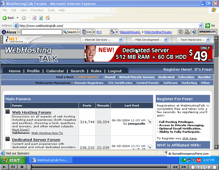Open the Alexa Search dropdown arrow
The image size is (219, 170).
click(x=79, y=32)
